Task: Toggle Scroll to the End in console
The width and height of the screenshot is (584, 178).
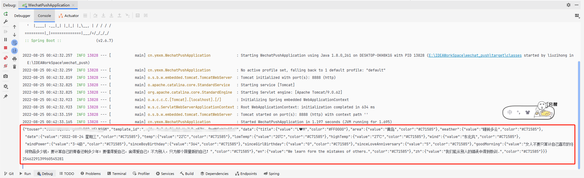Action: (15, 51)
